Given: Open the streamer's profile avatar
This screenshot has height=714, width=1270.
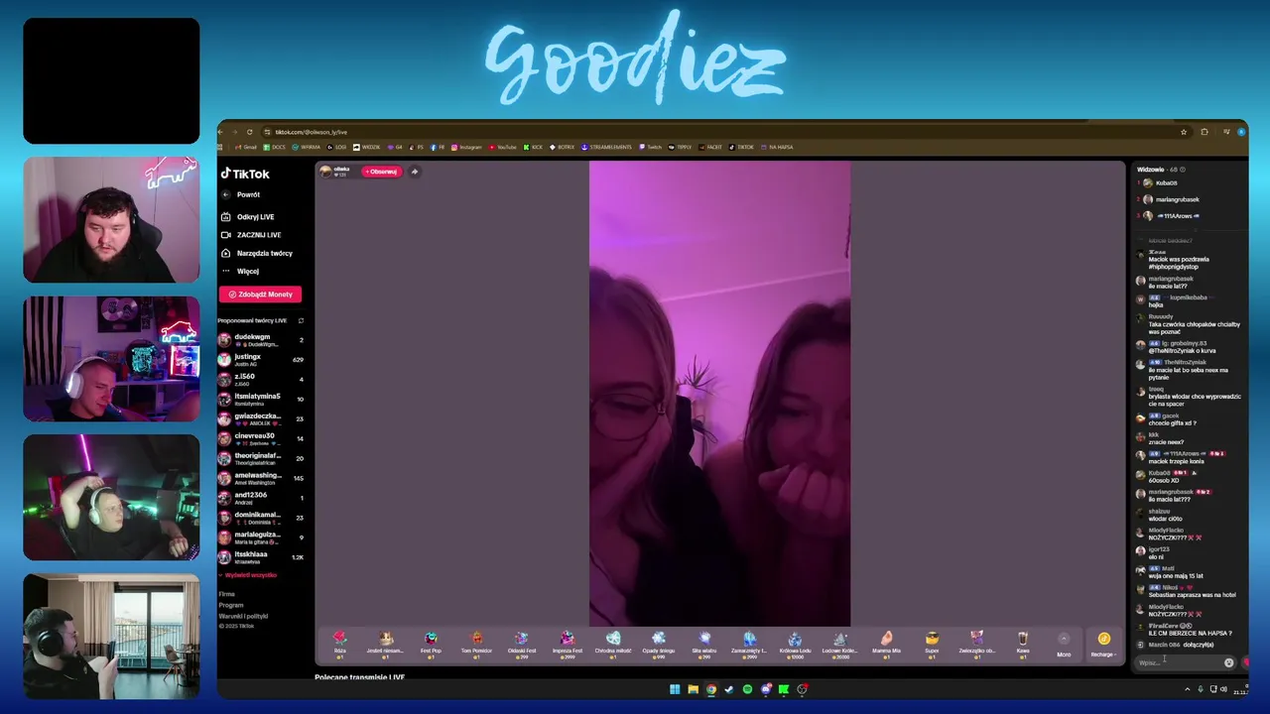Looking at the screenshot, I should [325, 172].
